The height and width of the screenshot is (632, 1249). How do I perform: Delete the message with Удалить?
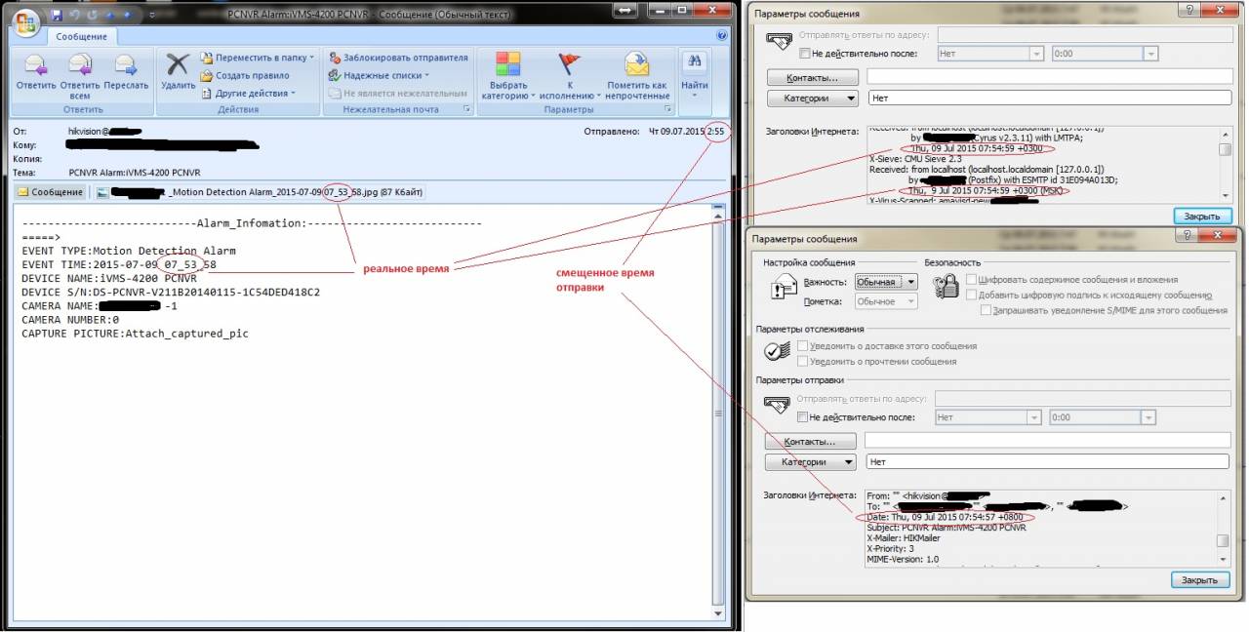coord(178,75)
